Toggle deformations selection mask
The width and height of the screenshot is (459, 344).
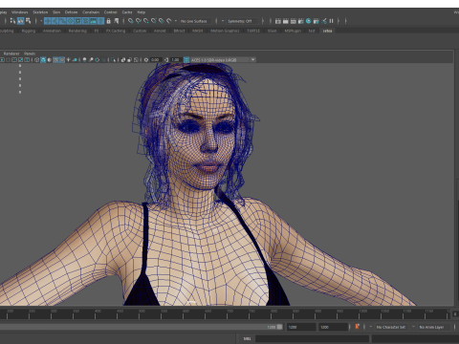[x=77, y=21]
